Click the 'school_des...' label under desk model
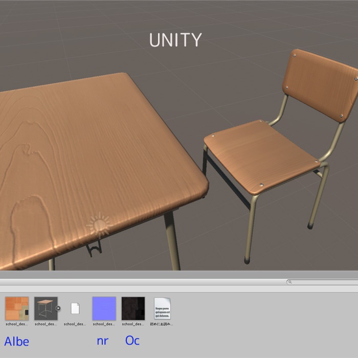Screen dimensions: 358x358 click(46, 324)
